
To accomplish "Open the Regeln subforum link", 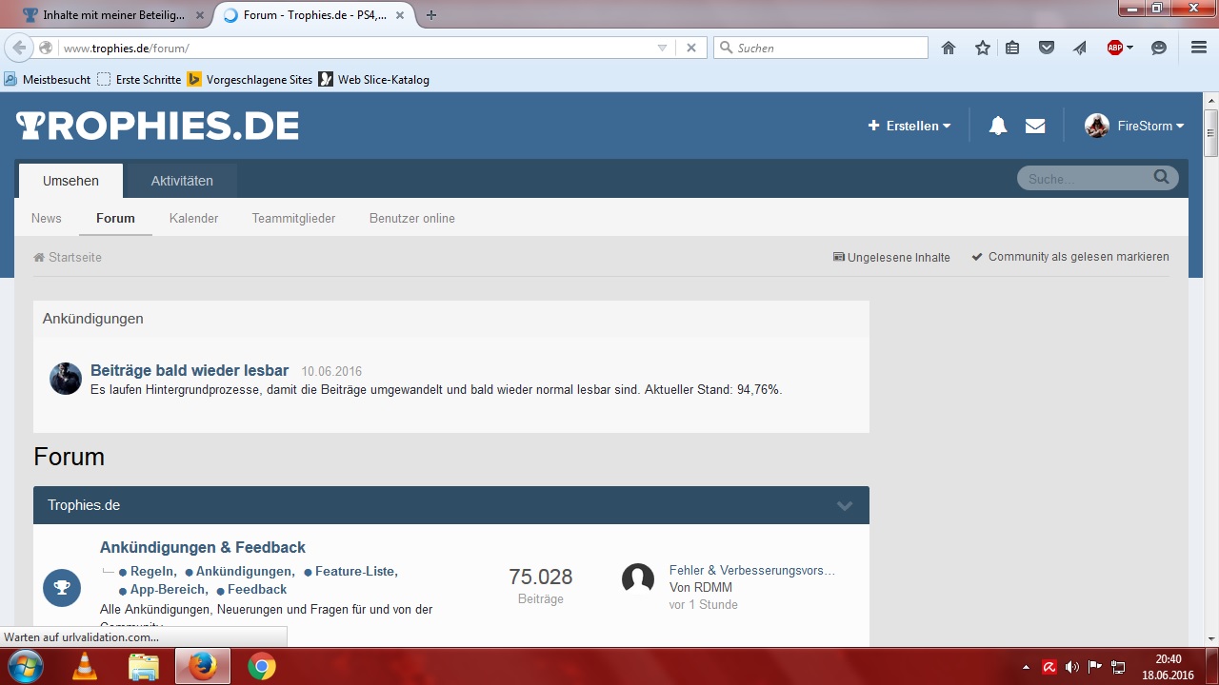I will 151,571.
